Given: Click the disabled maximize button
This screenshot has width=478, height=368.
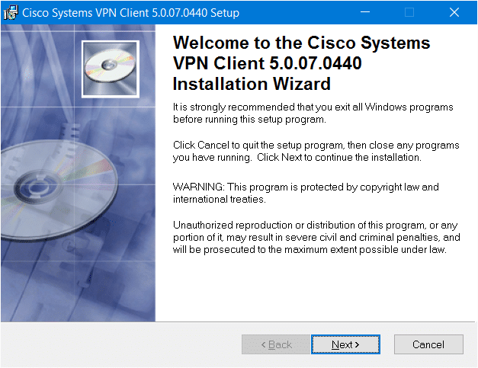Looking at the screenshot, I should pyautogui.click(x=409, y=12).
